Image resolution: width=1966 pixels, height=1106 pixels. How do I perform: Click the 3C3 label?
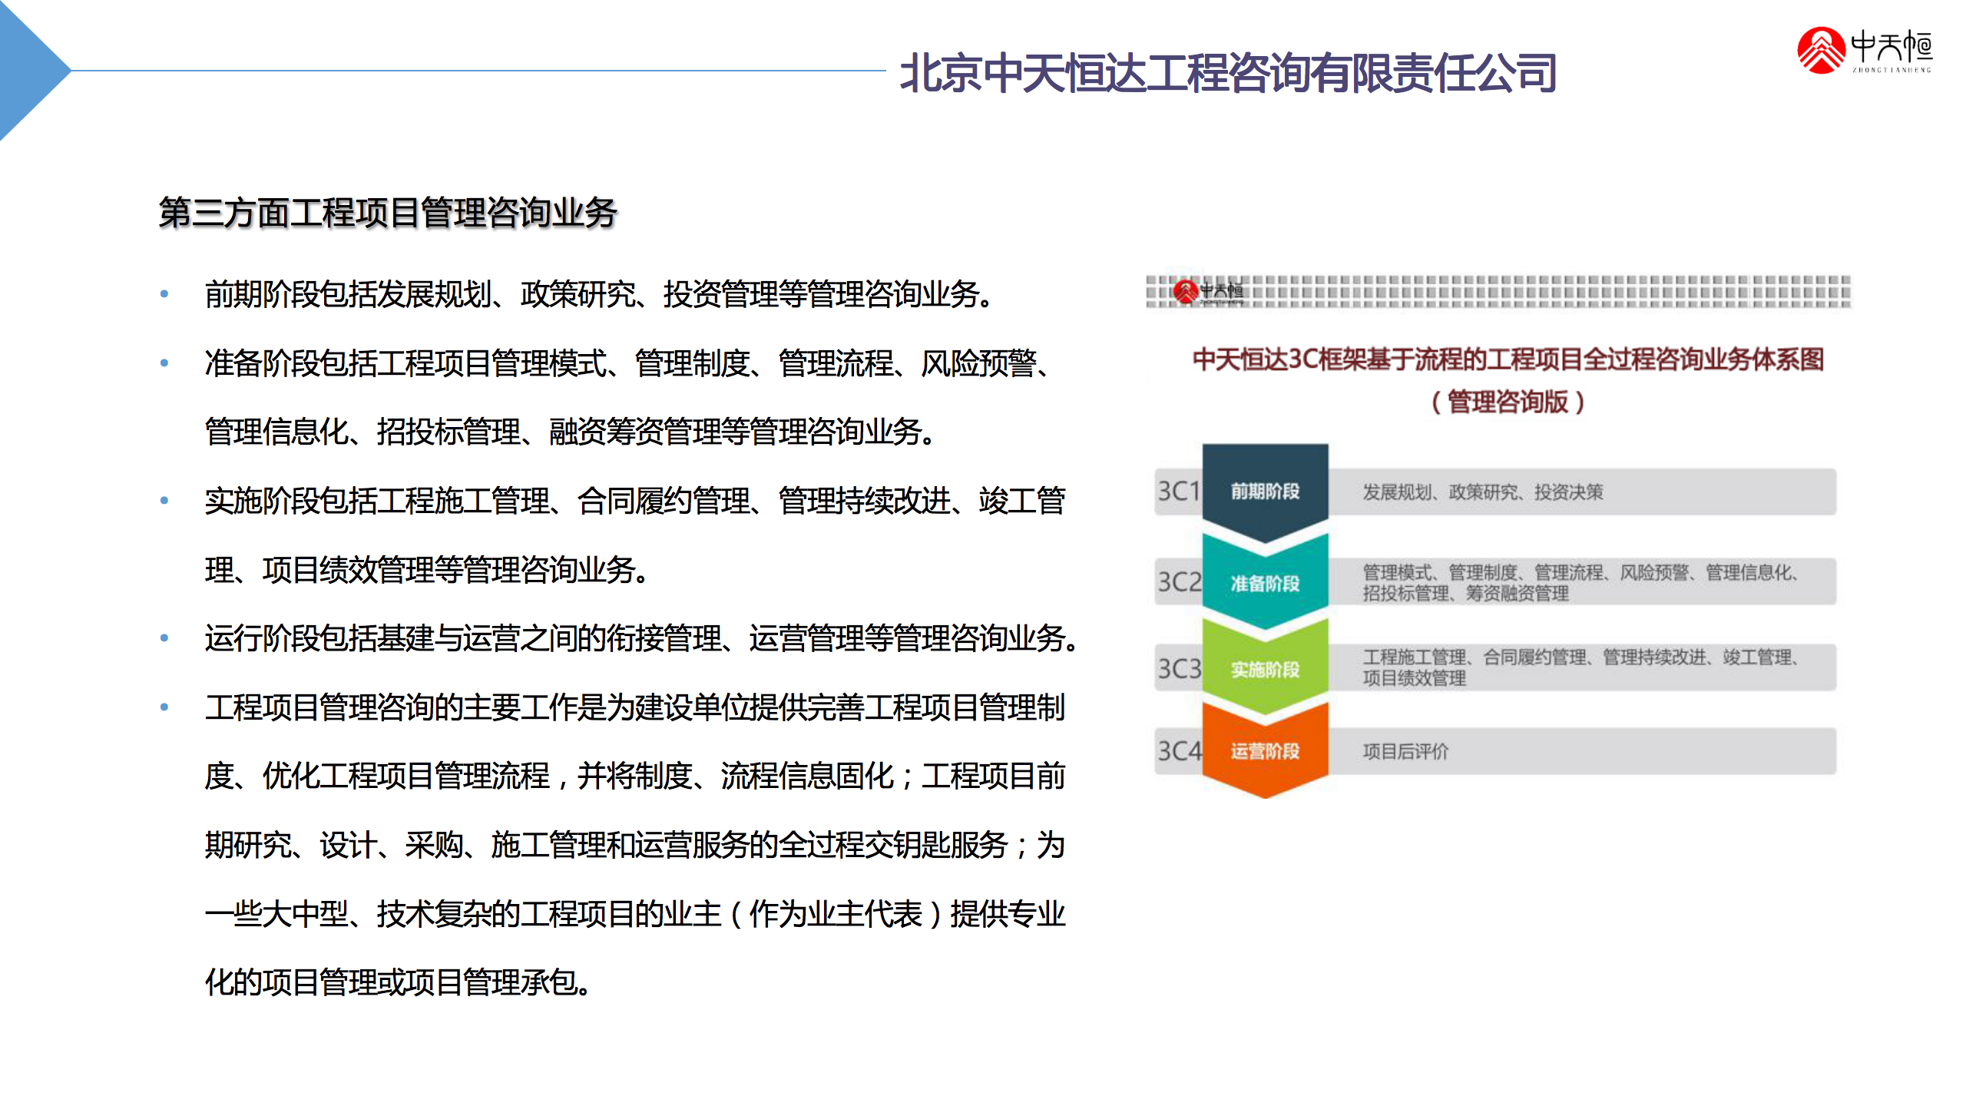[x=1180, y=668]
